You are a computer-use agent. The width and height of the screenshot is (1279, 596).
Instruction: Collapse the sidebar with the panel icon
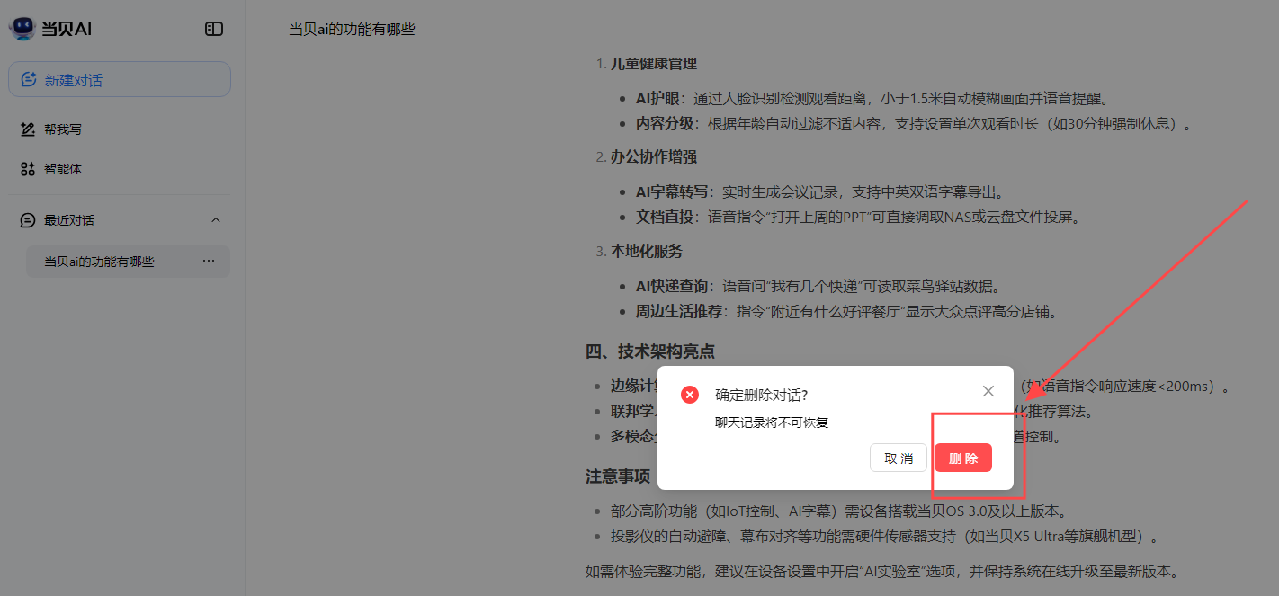coord(214,29)
